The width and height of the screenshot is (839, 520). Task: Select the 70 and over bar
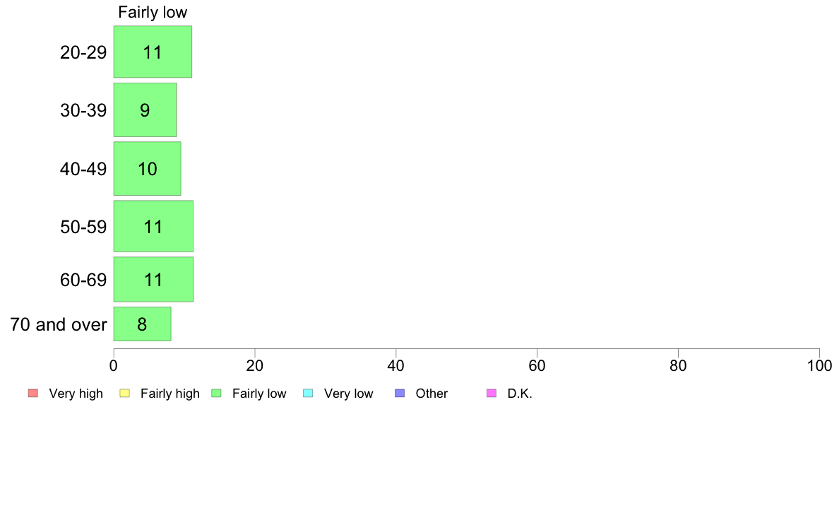pos(143,324)
